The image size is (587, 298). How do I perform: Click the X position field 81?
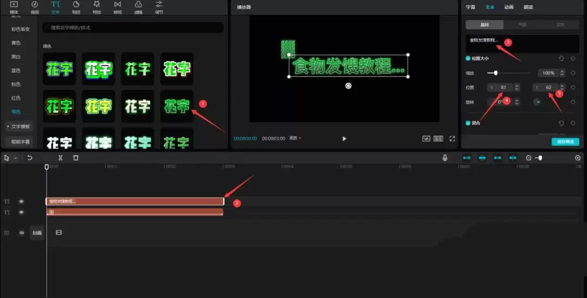(x=500, y=87)
